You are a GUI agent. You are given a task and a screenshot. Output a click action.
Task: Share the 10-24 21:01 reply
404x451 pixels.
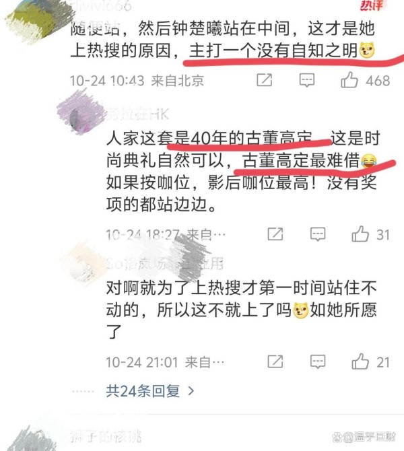275,361
